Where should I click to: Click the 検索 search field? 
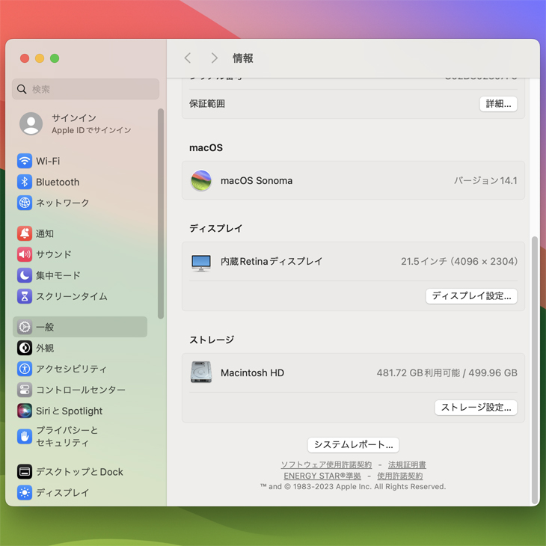point(86,89)
